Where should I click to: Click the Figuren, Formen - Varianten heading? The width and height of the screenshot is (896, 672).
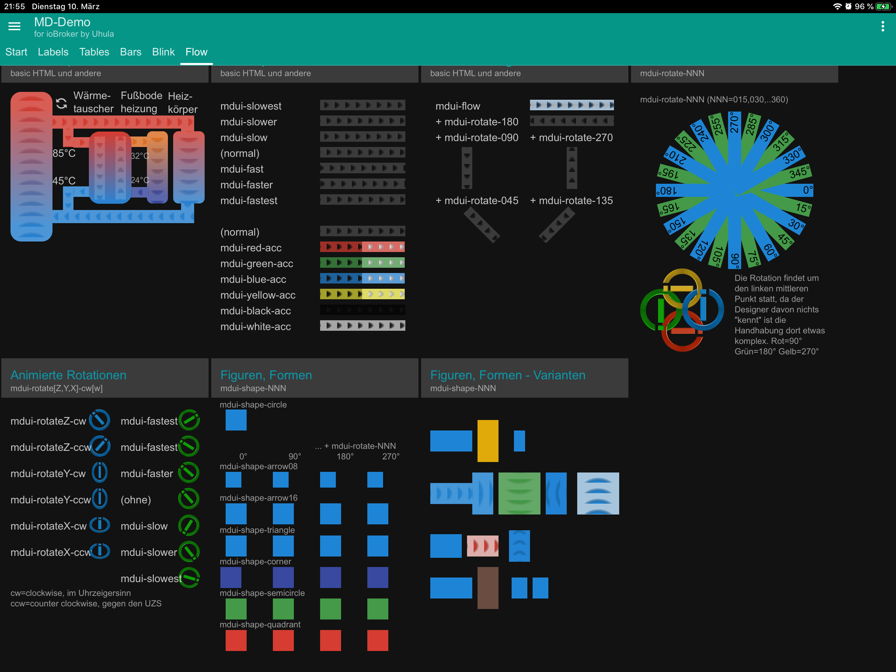click(x=508, y=375)
